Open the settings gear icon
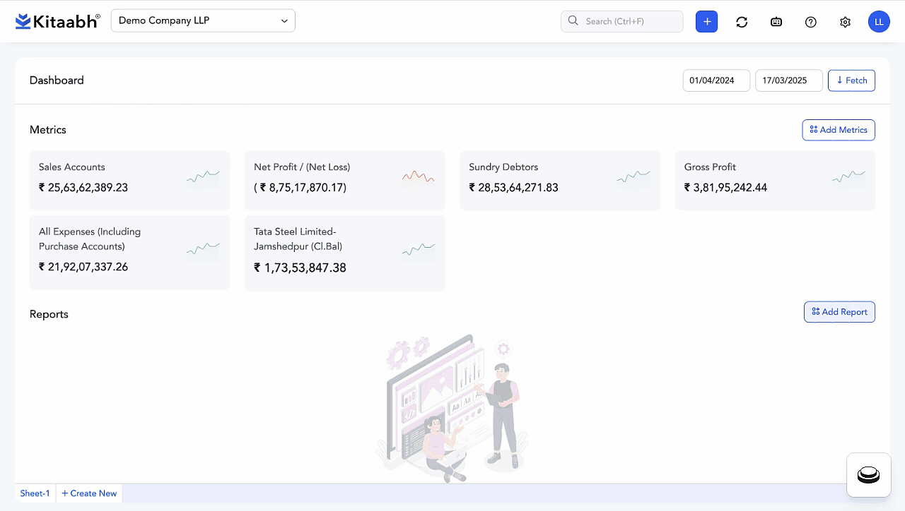 click(x=845, y=22)
